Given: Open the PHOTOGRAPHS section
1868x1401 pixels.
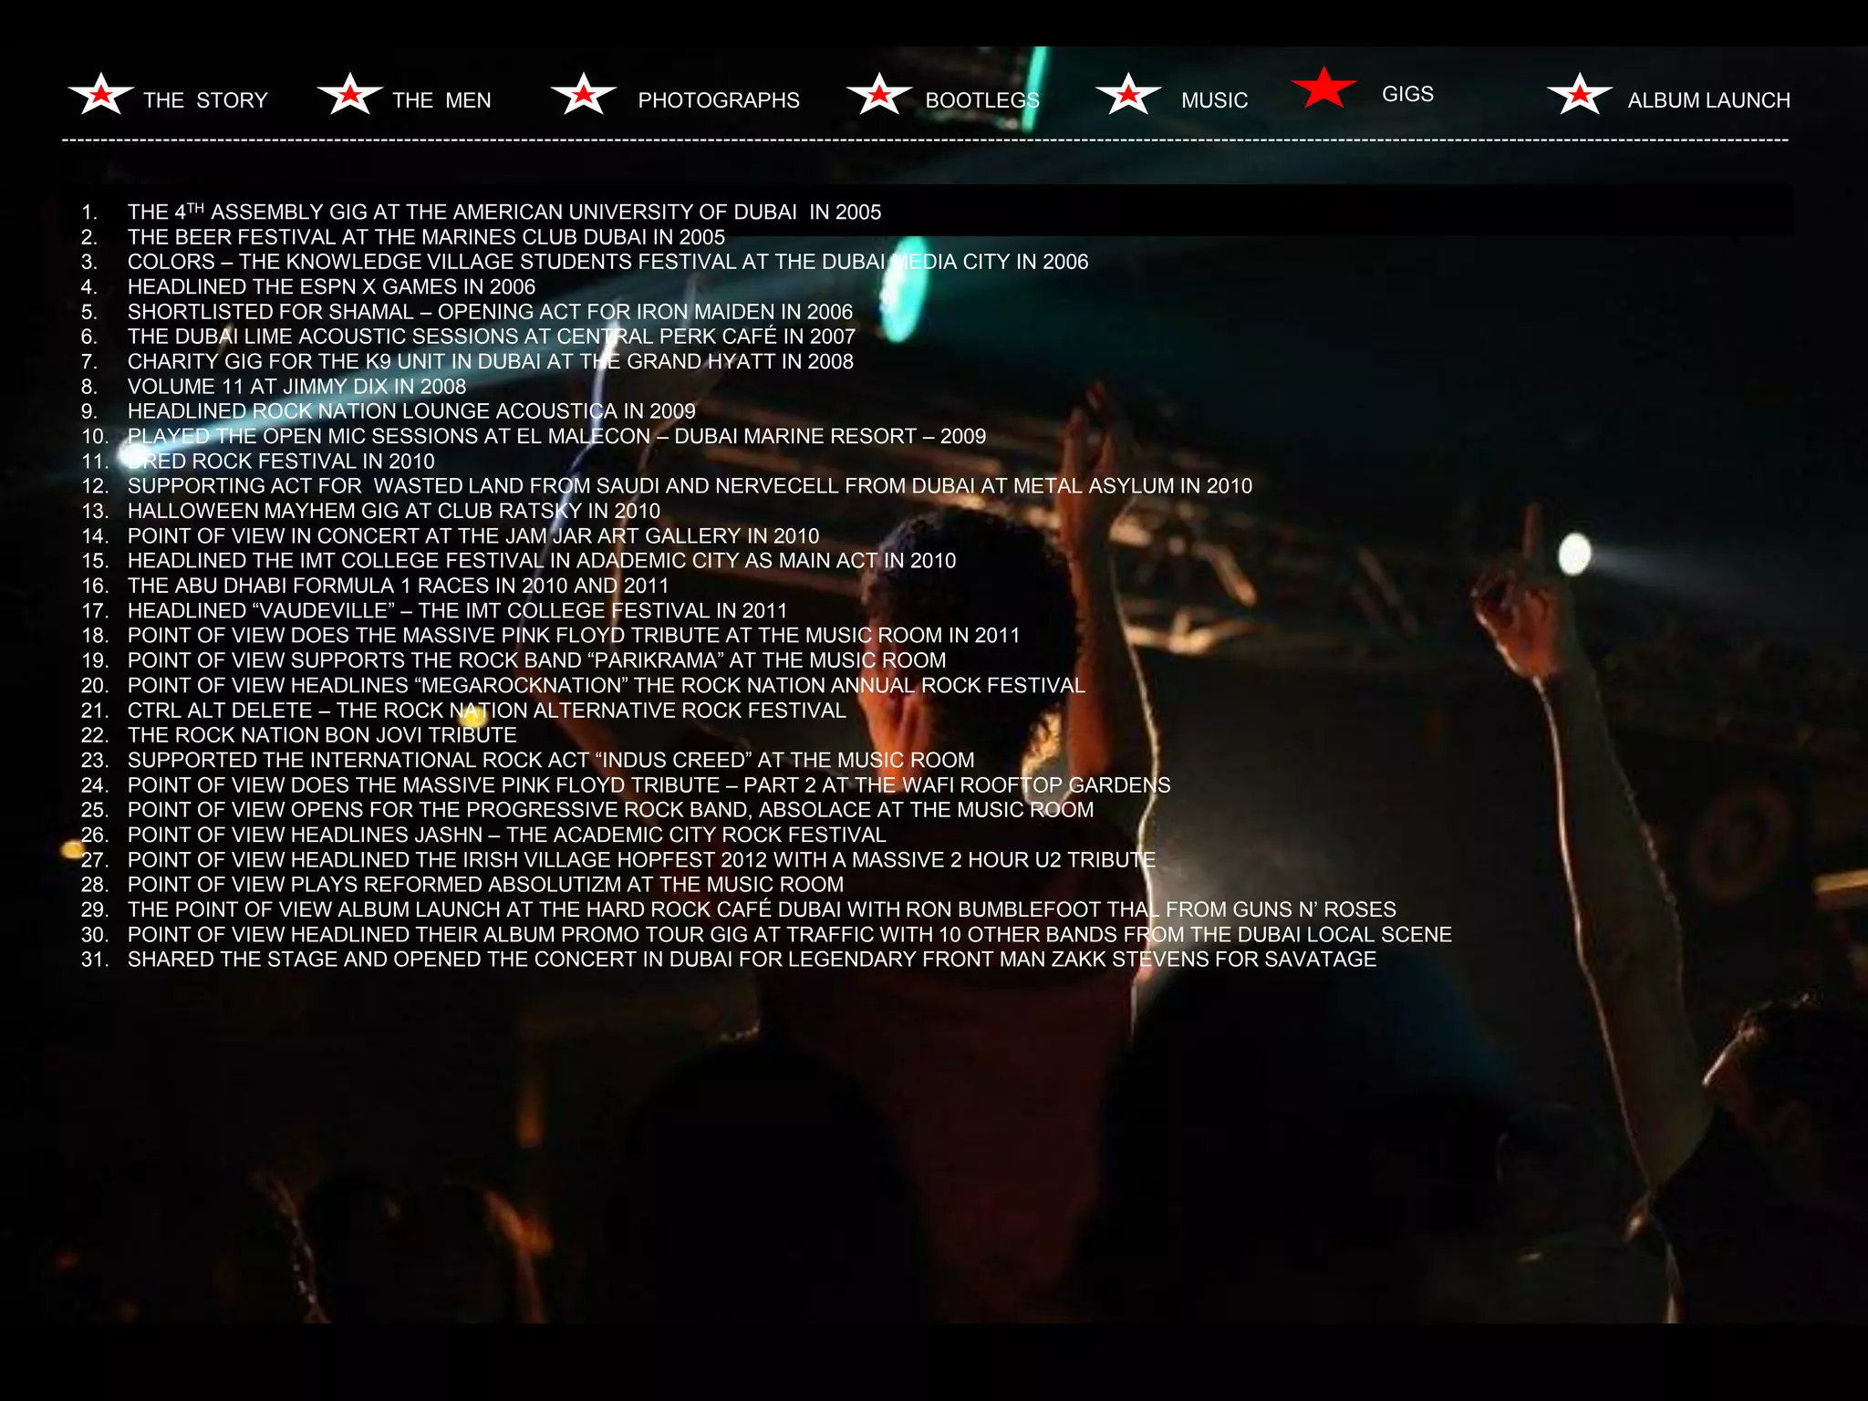Looking at the screenshot, I should [x=718, y=100].
